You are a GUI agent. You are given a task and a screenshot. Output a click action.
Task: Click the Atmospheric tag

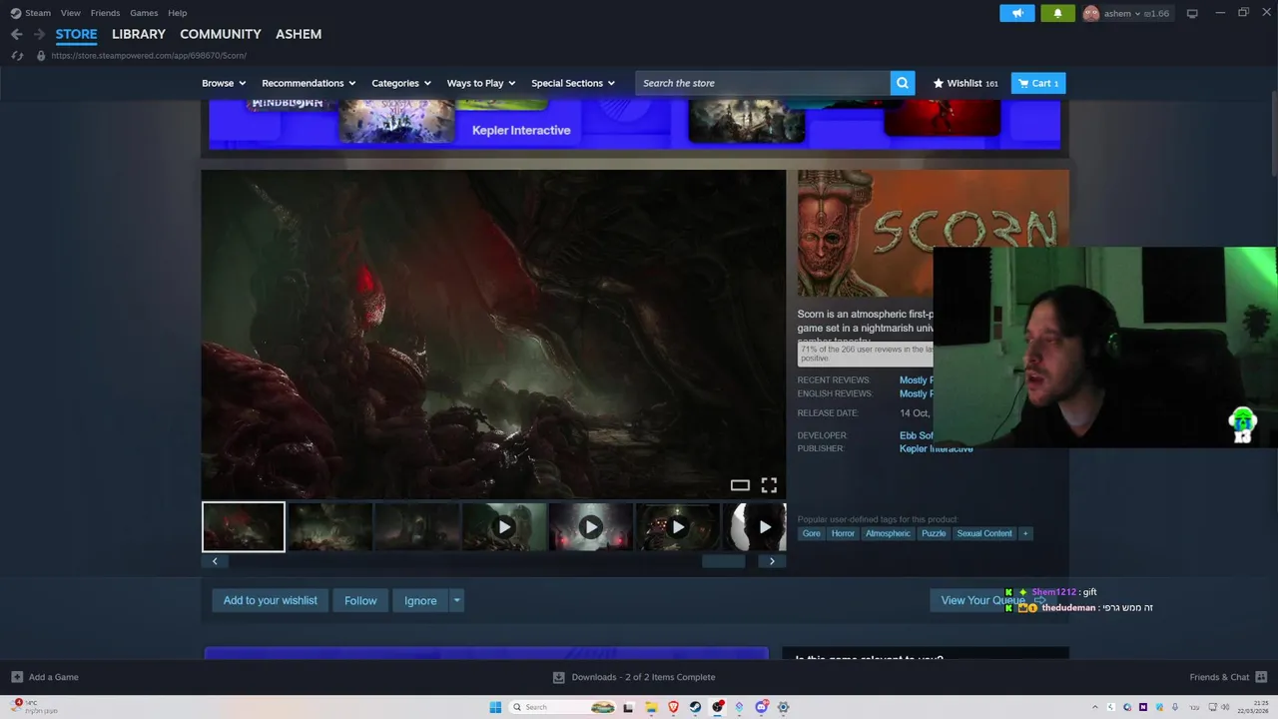pyautogui.click(x=888, y=533)
